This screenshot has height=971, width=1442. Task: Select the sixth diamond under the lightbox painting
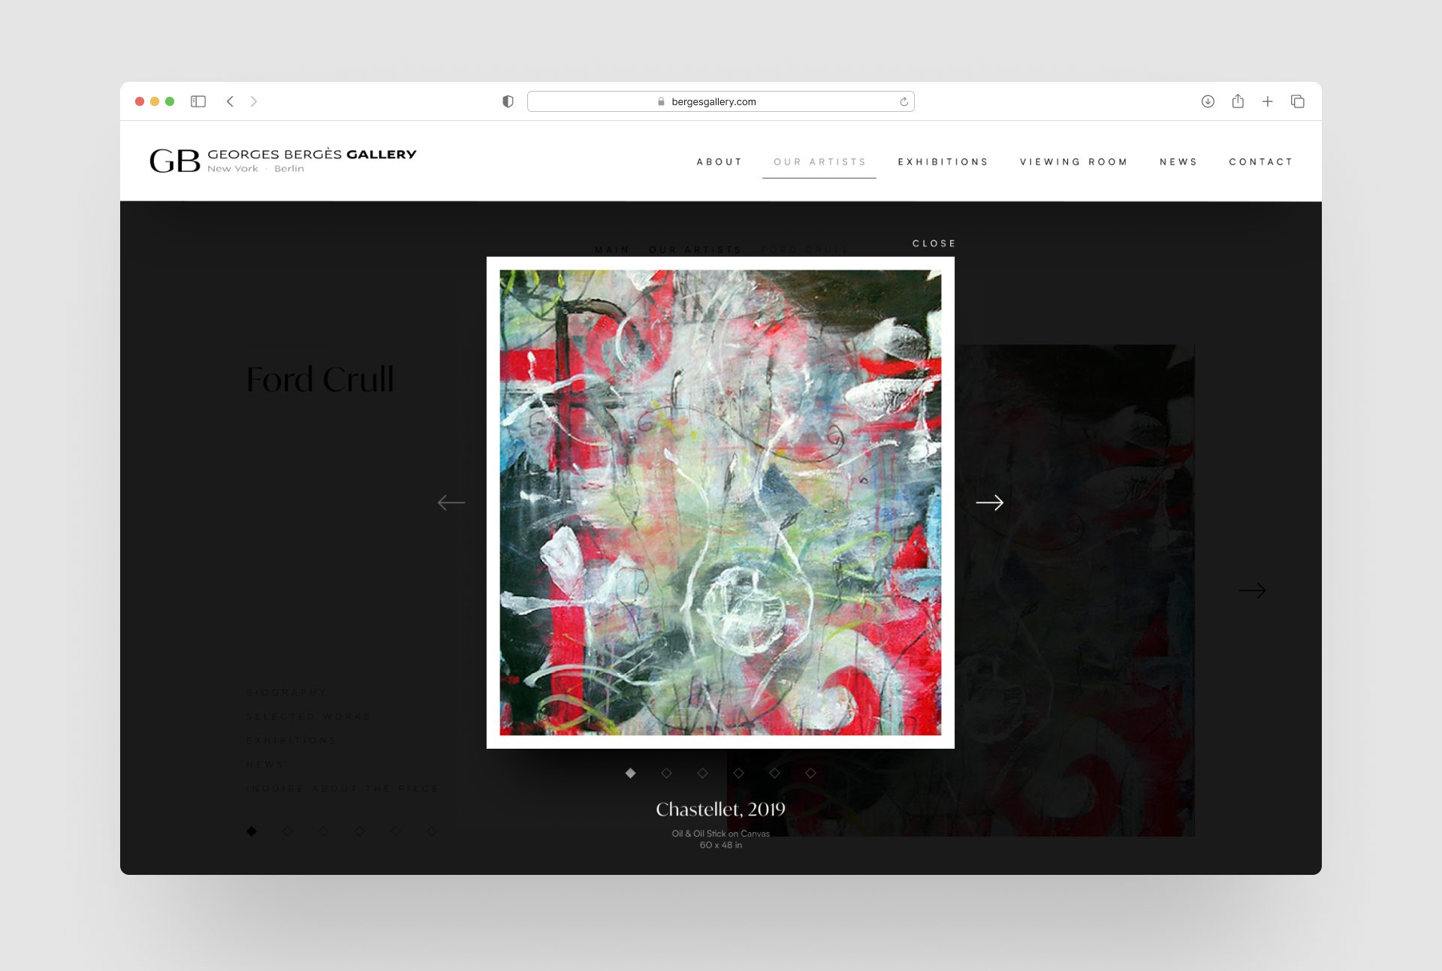[810, 773]
